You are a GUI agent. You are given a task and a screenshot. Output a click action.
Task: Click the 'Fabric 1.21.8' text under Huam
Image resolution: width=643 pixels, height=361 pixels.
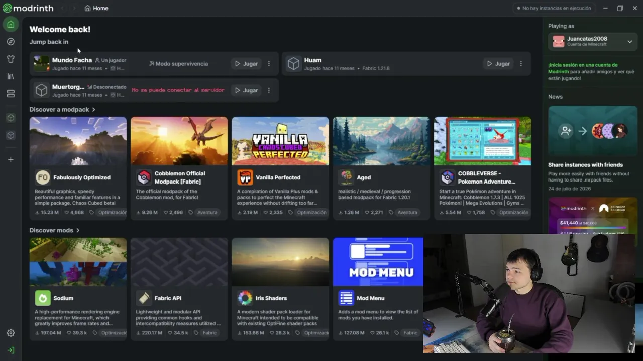tap(376, 68)
